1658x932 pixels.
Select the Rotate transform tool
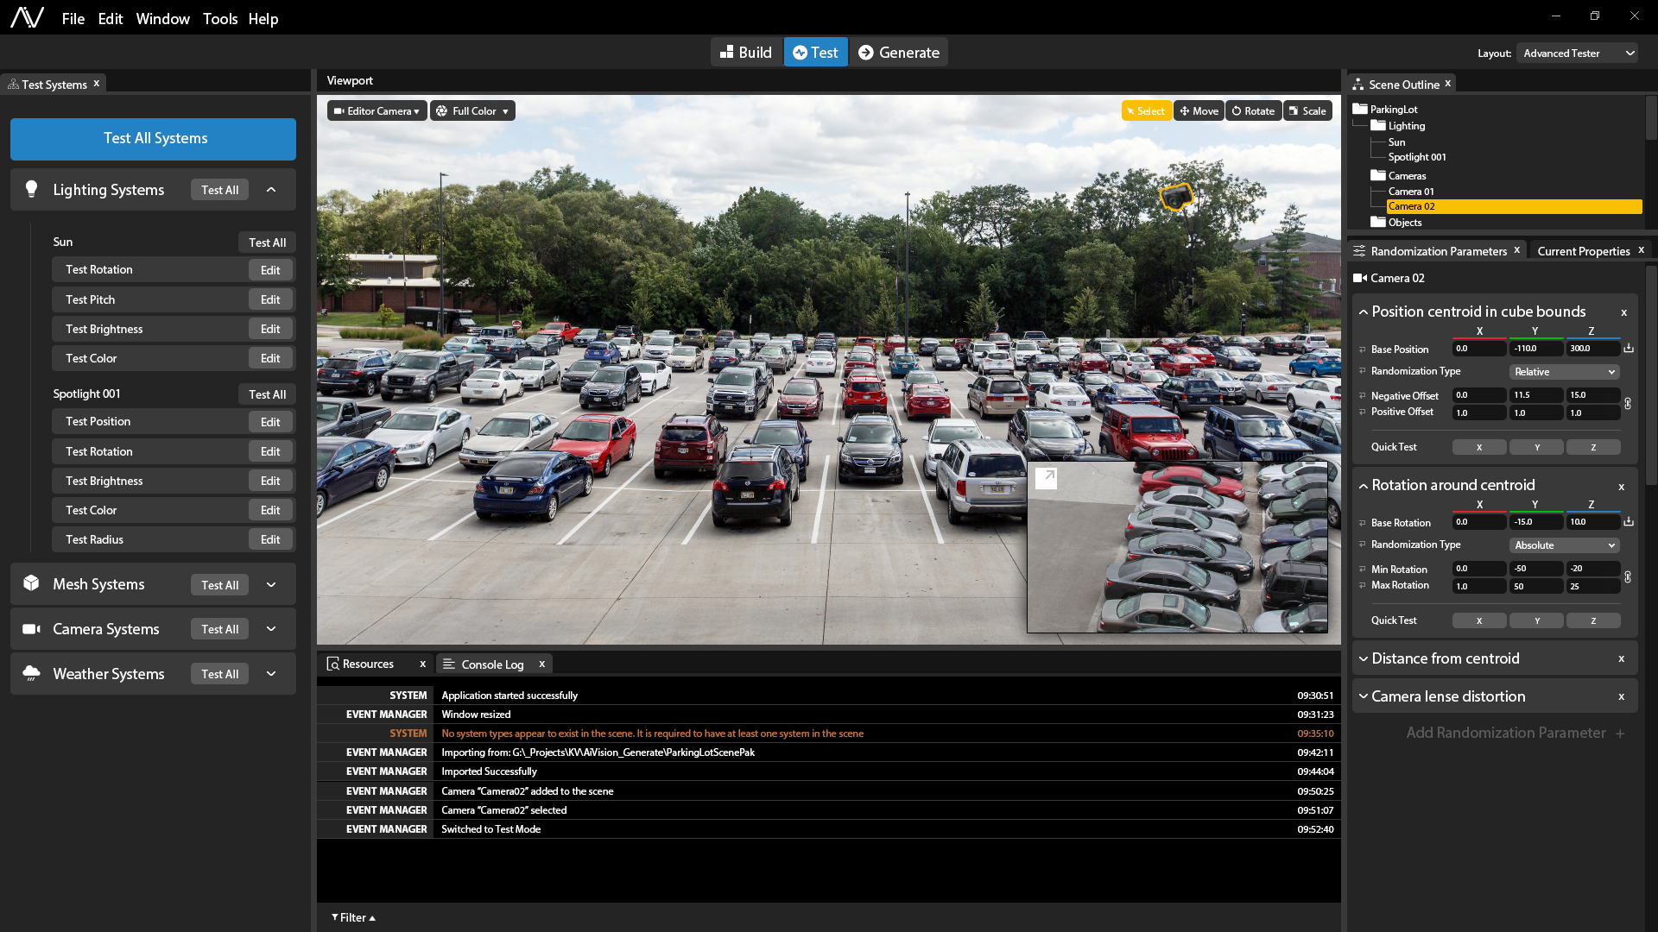point(1253,111)
